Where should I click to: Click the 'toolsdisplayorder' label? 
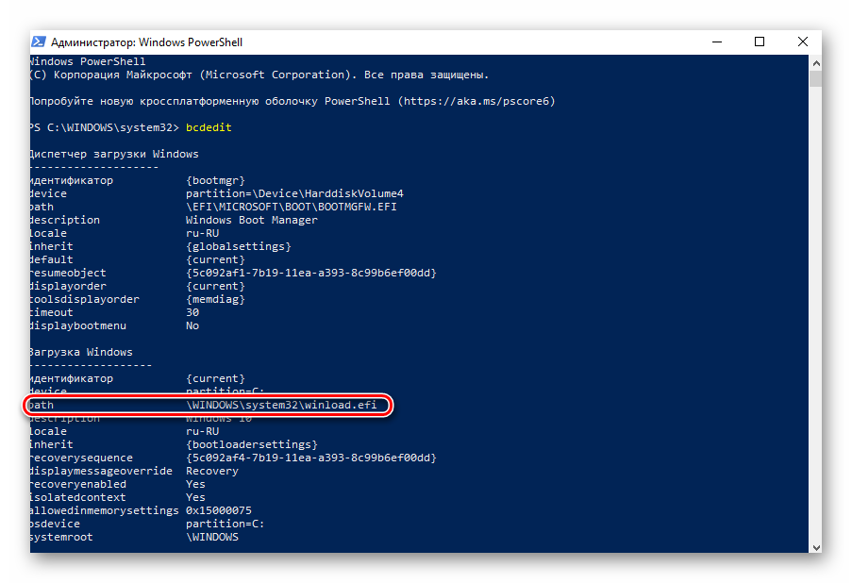coord(85,299)
